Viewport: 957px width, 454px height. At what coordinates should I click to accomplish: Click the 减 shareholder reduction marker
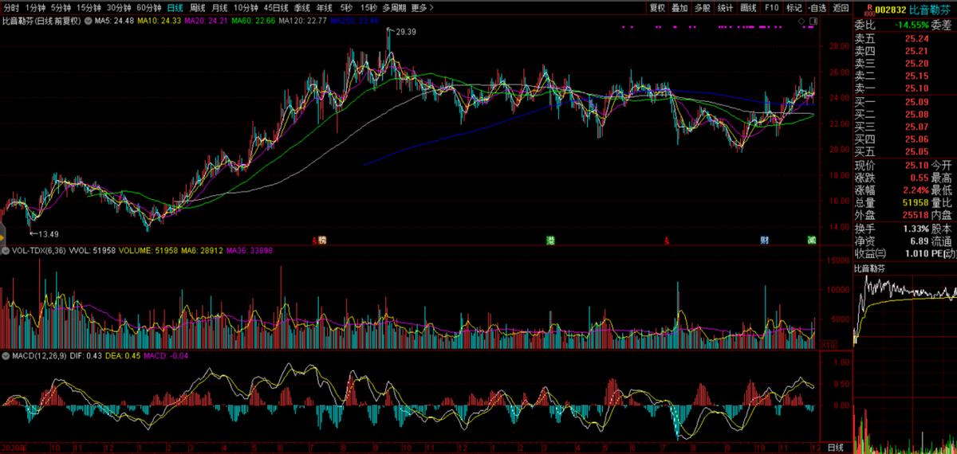[811, 240]
